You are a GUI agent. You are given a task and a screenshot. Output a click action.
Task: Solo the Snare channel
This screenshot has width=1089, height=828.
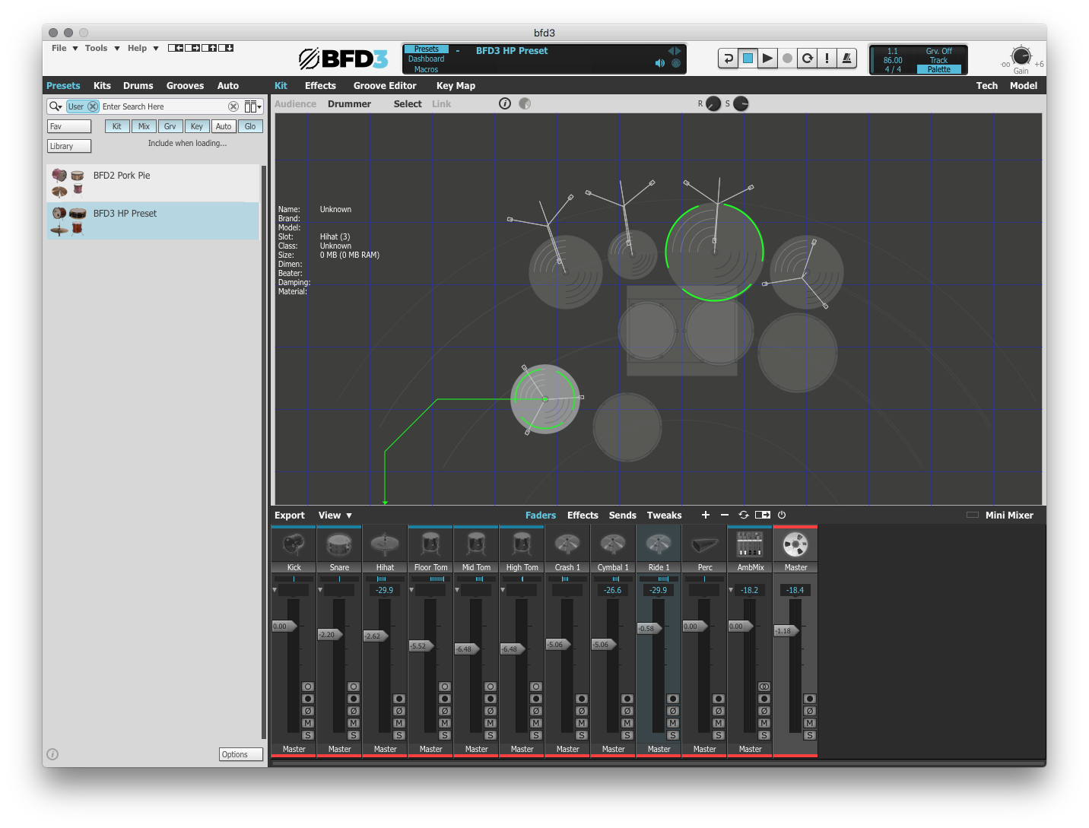click(354, 735)
